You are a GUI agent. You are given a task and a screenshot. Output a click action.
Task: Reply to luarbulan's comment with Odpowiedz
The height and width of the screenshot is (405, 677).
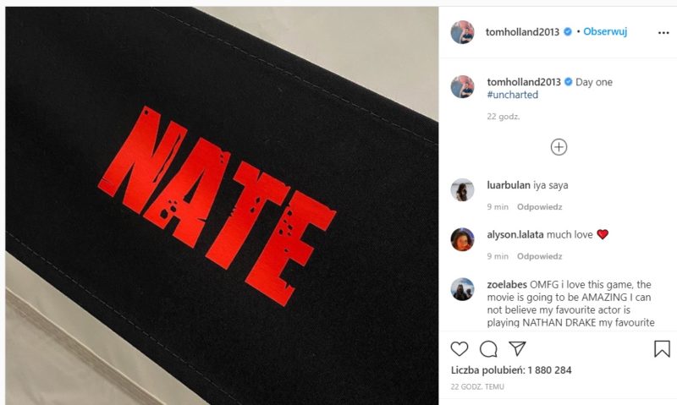click(540, 207)
